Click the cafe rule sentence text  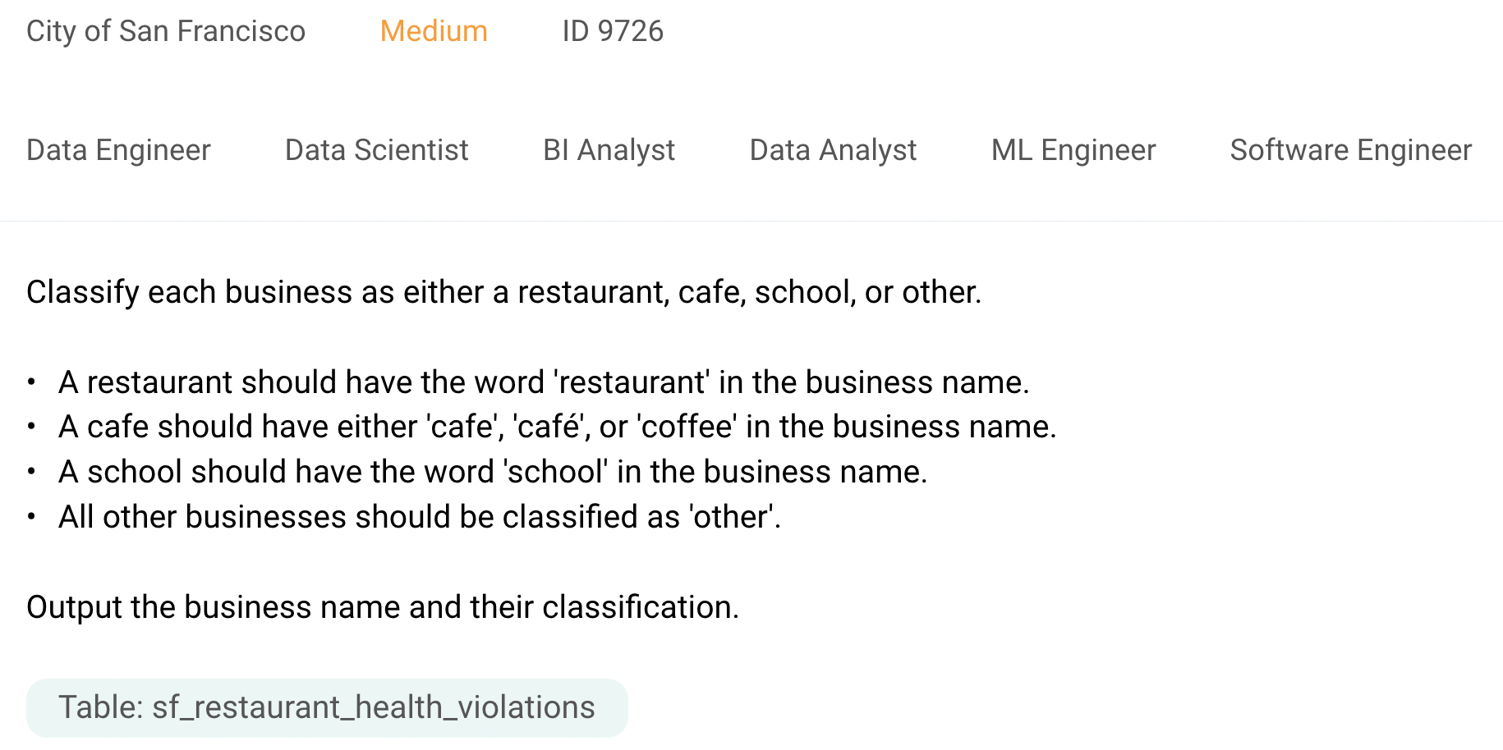click(557, 427)
